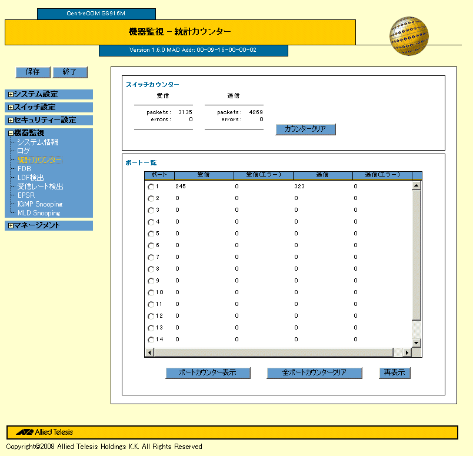473x456 pixels.
Task: Click the globe logo icon
Action: coord(408,36)
